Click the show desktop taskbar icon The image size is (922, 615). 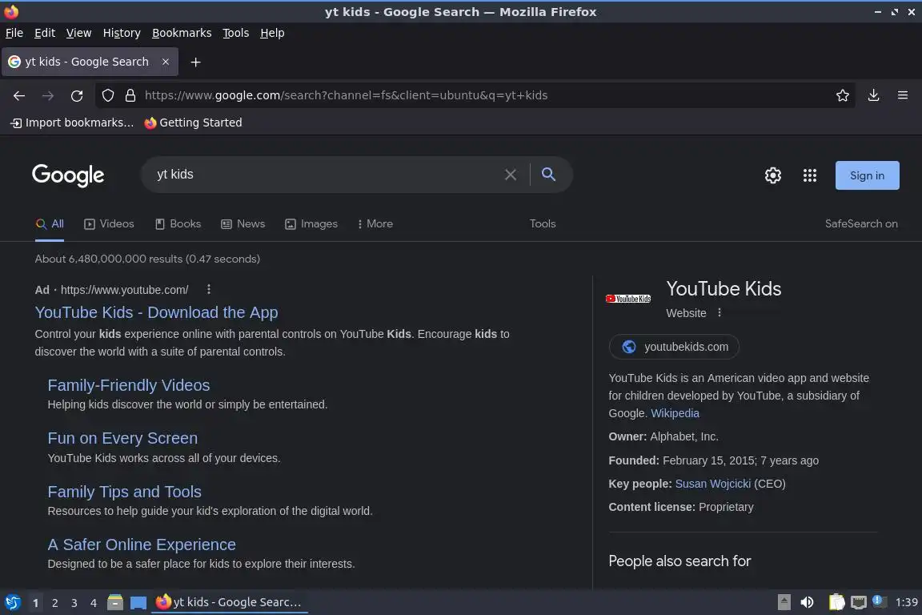[138, 602]
